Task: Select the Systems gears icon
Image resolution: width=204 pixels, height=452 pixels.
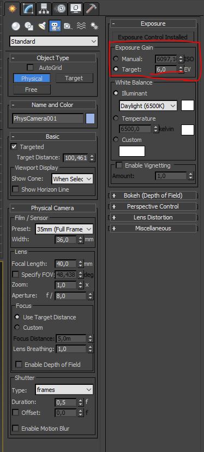Action: (94, 26)
